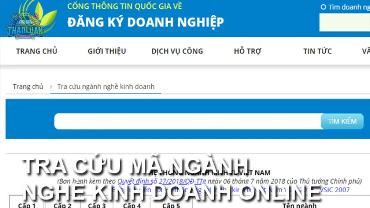Click the Cấp 1 column header
Image resolution: width=370 pixels, height=208 pixels.
(x=27, y=205)
